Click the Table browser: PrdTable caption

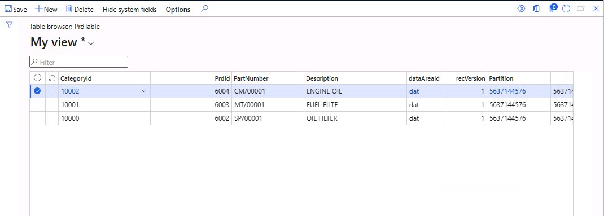coord(65,27)
